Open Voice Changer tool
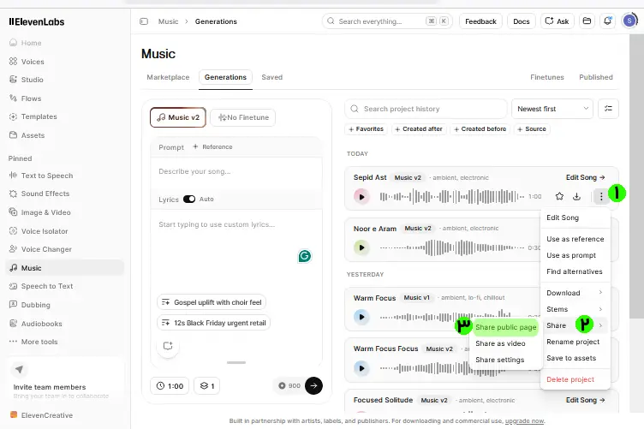This screenshot has width=644, height=429. 40,249
